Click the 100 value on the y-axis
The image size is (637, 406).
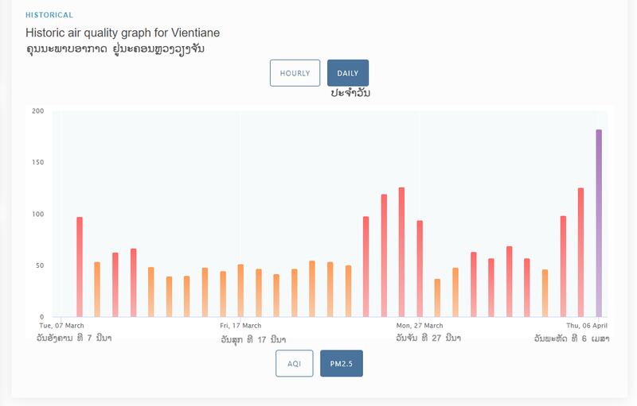click(37, 214)
